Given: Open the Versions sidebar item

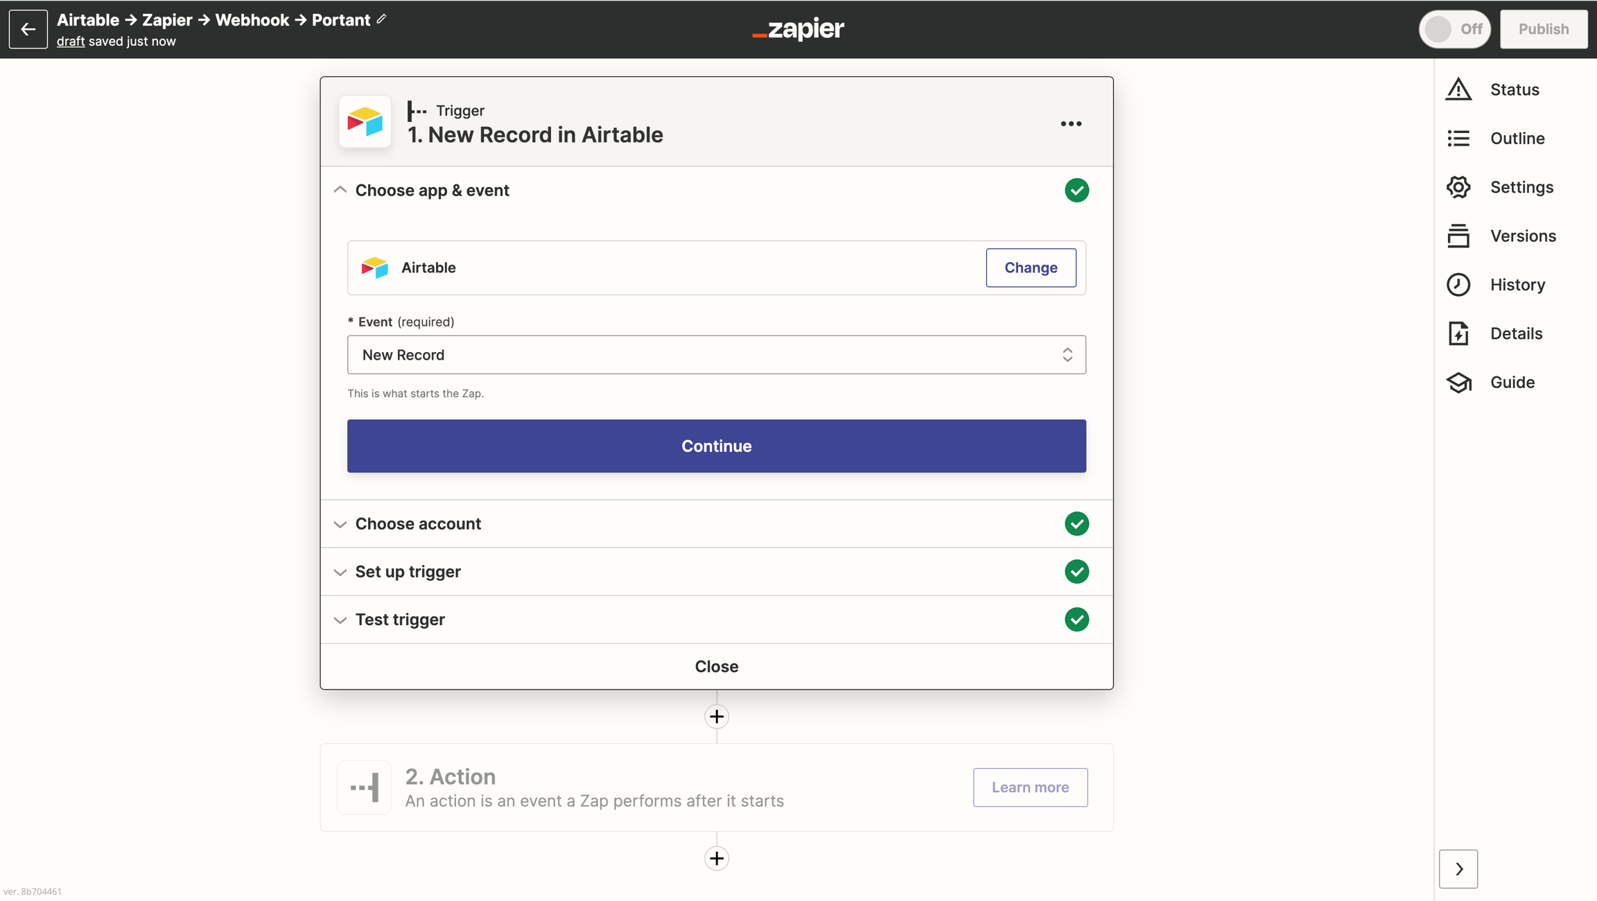Looking at the screenshot, I should (1522, 236).
